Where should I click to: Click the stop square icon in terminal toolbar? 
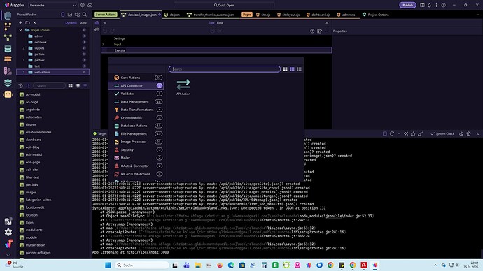click(x=385, y=133)
